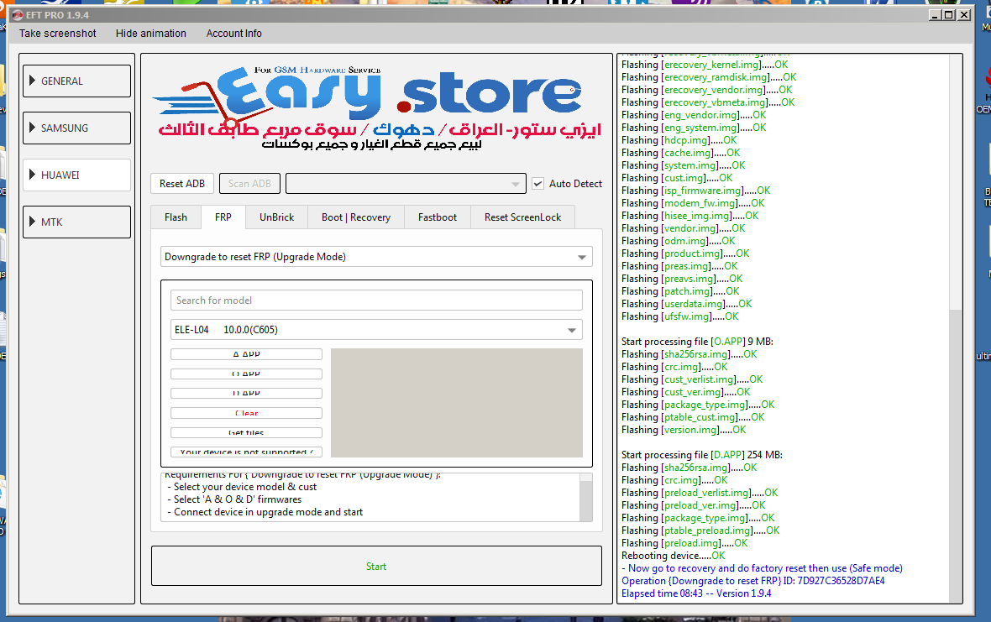Image resolution: width=991 pixels, height=622 pixels.
Task: Click the Search for model field
Action: (377, 301)
